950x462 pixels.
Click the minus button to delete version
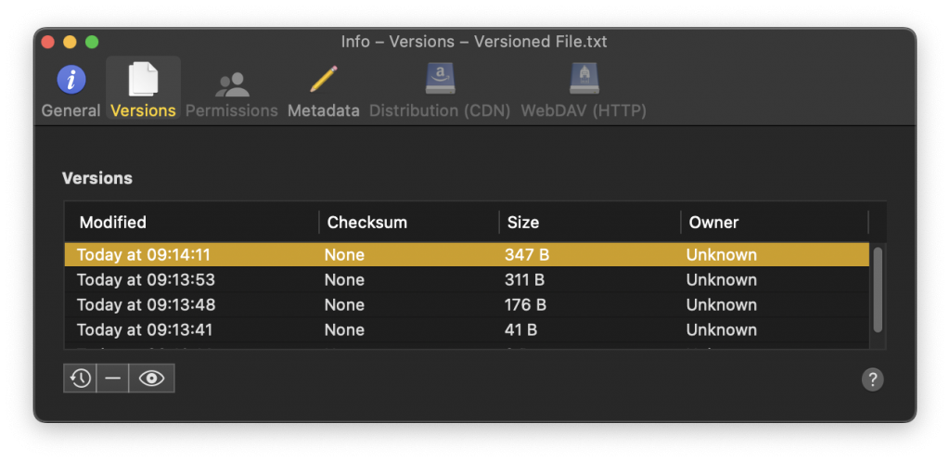(x=112, y=379)
